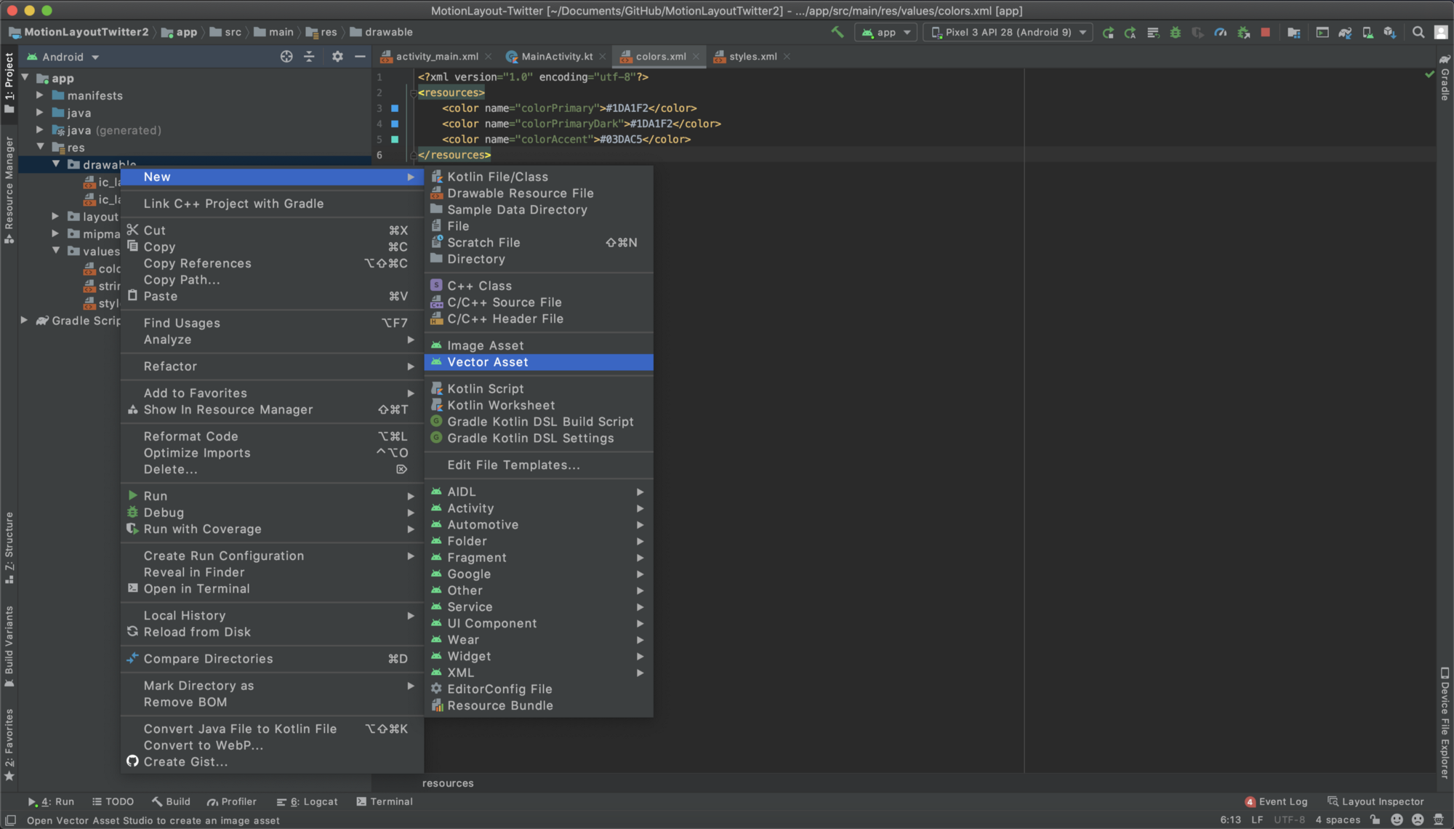Click the scroll from source target icon
This screenshot has height=829, width=1454.
[x=286, y=57]
